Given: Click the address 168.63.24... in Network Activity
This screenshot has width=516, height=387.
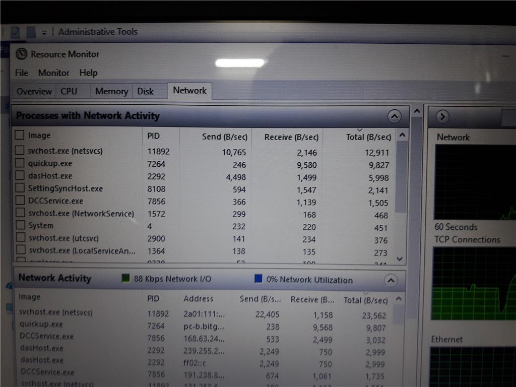Looking at the screenshot, I should (x=204, y=339).
